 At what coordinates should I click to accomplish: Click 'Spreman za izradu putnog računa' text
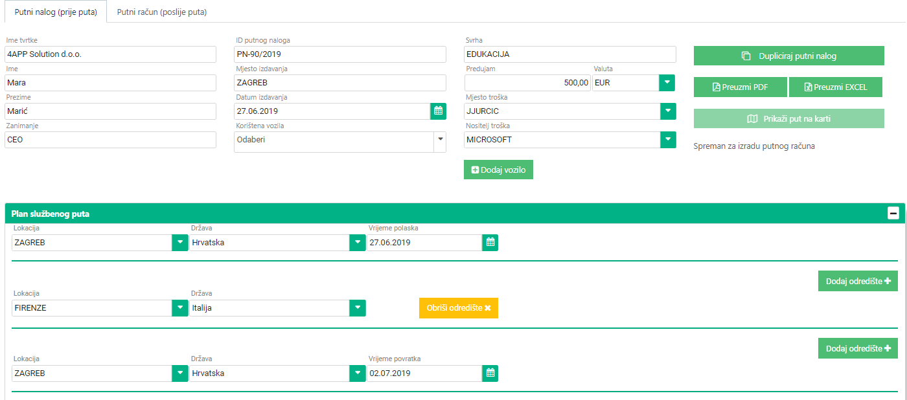(x=754, y=146)
